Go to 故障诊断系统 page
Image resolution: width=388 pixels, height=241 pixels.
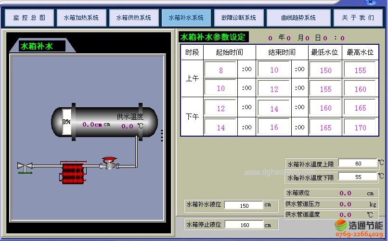coord(238,18)
